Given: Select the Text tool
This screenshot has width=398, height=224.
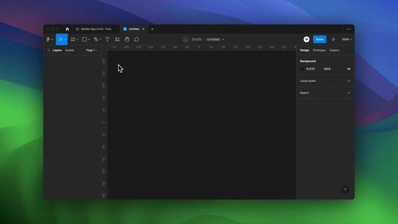Looking at the screenshot, I should click(x=108, y=39).
